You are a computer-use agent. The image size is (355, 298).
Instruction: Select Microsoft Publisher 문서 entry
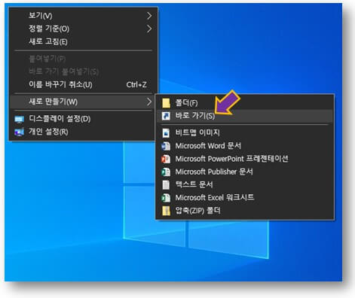coord(245,172)
